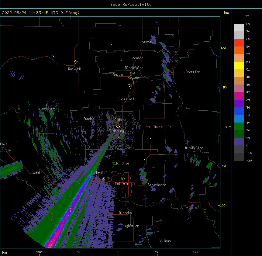Click the Vulcan label
Viewport: 262px width, 256px height.
(x=165, y=241)
